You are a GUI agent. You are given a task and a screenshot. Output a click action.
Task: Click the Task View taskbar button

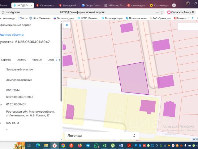point(29,146)
